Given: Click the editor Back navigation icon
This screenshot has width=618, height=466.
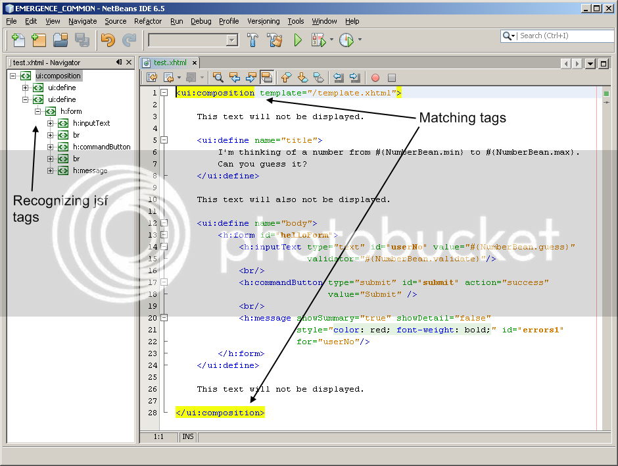Looking at the screenshot, I should (x=169, y=78).
